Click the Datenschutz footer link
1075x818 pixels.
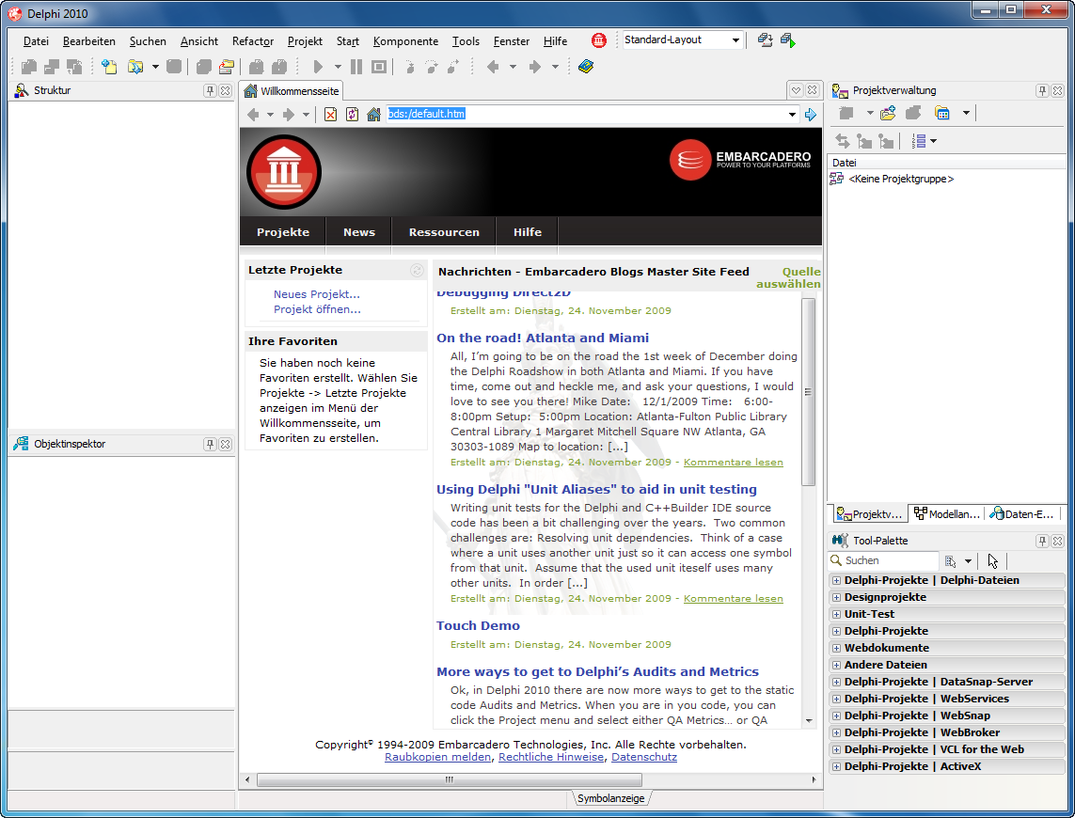click(x=643, y=757)
